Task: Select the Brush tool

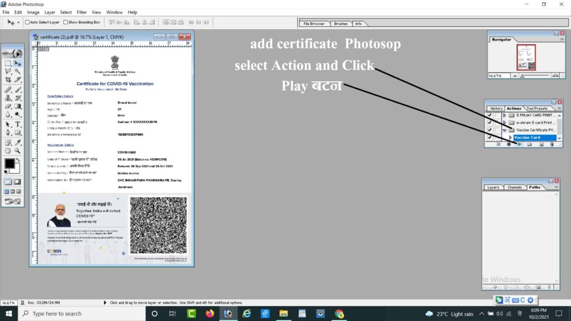Action: point(17,90)
